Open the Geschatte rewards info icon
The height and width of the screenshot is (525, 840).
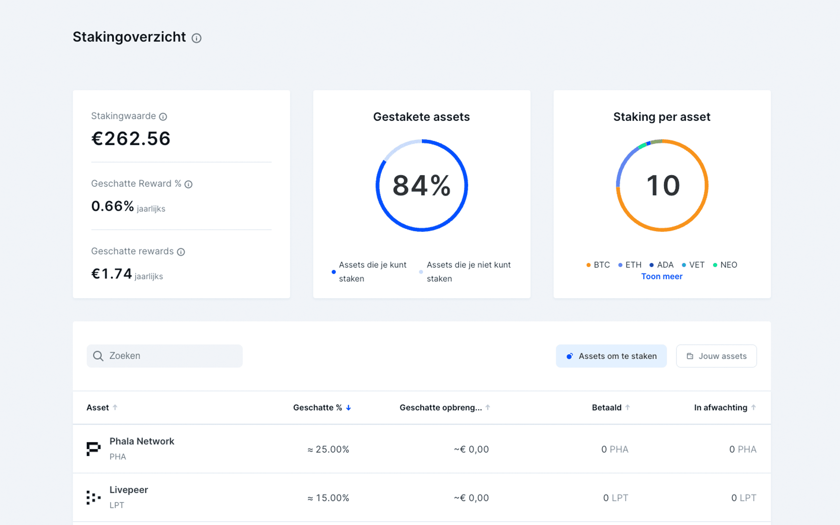(181, 252)
